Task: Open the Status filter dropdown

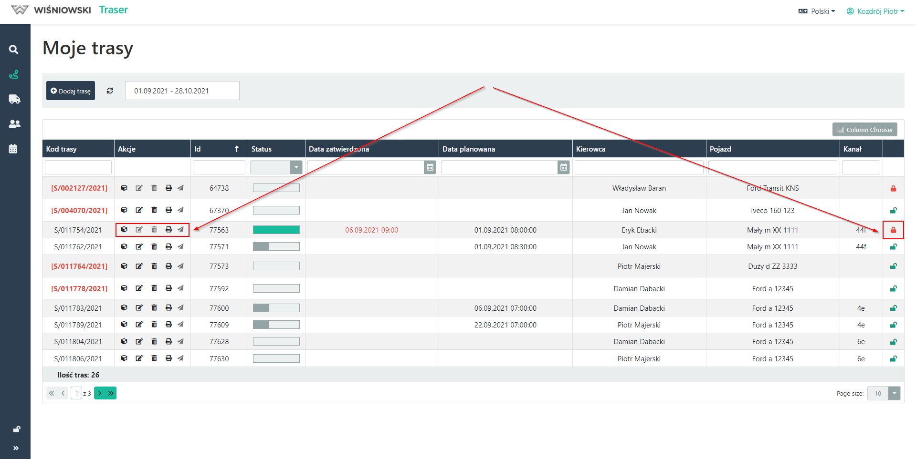Action: click(296, 167)
